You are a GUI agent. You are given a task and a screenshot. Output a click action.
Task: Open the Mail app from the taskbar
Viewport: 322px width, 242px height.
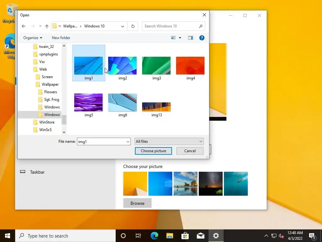coord(200,236)
